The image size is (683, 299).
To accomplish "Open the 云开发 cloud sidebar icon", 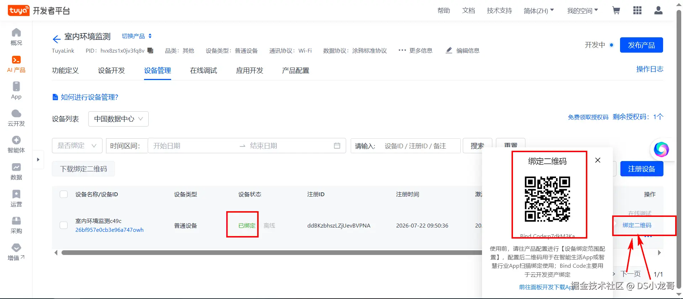I will (x=16, y=118).
